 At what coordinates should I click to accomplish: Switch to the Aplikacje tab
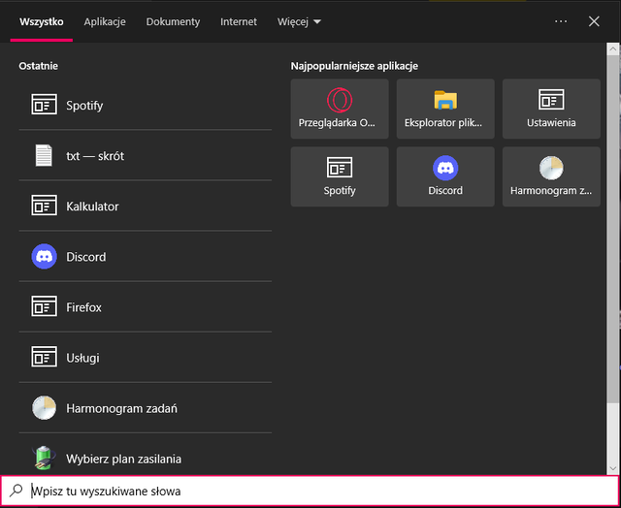pyautogui.click(x=105, y=21)
